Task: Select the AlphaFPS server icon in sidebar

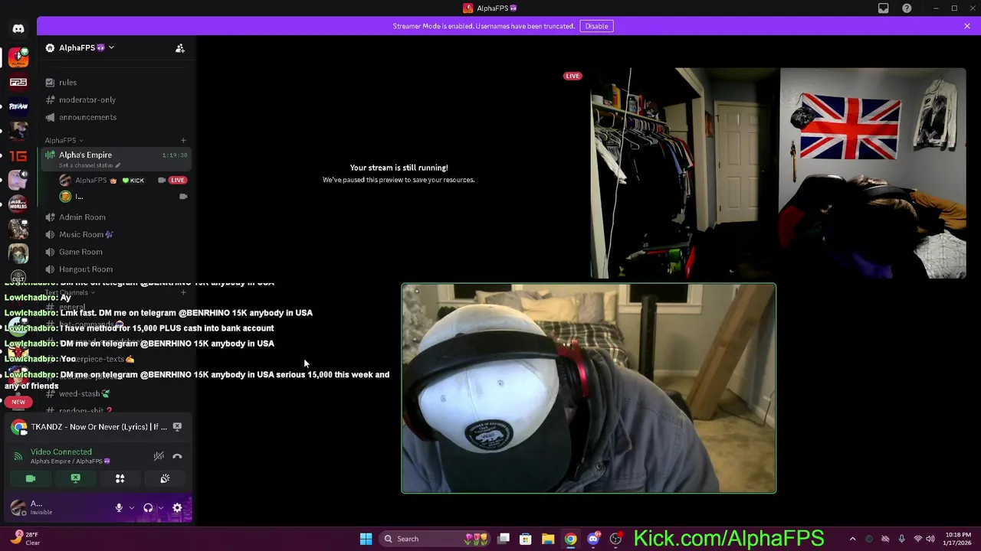Action: pos(18,57)
